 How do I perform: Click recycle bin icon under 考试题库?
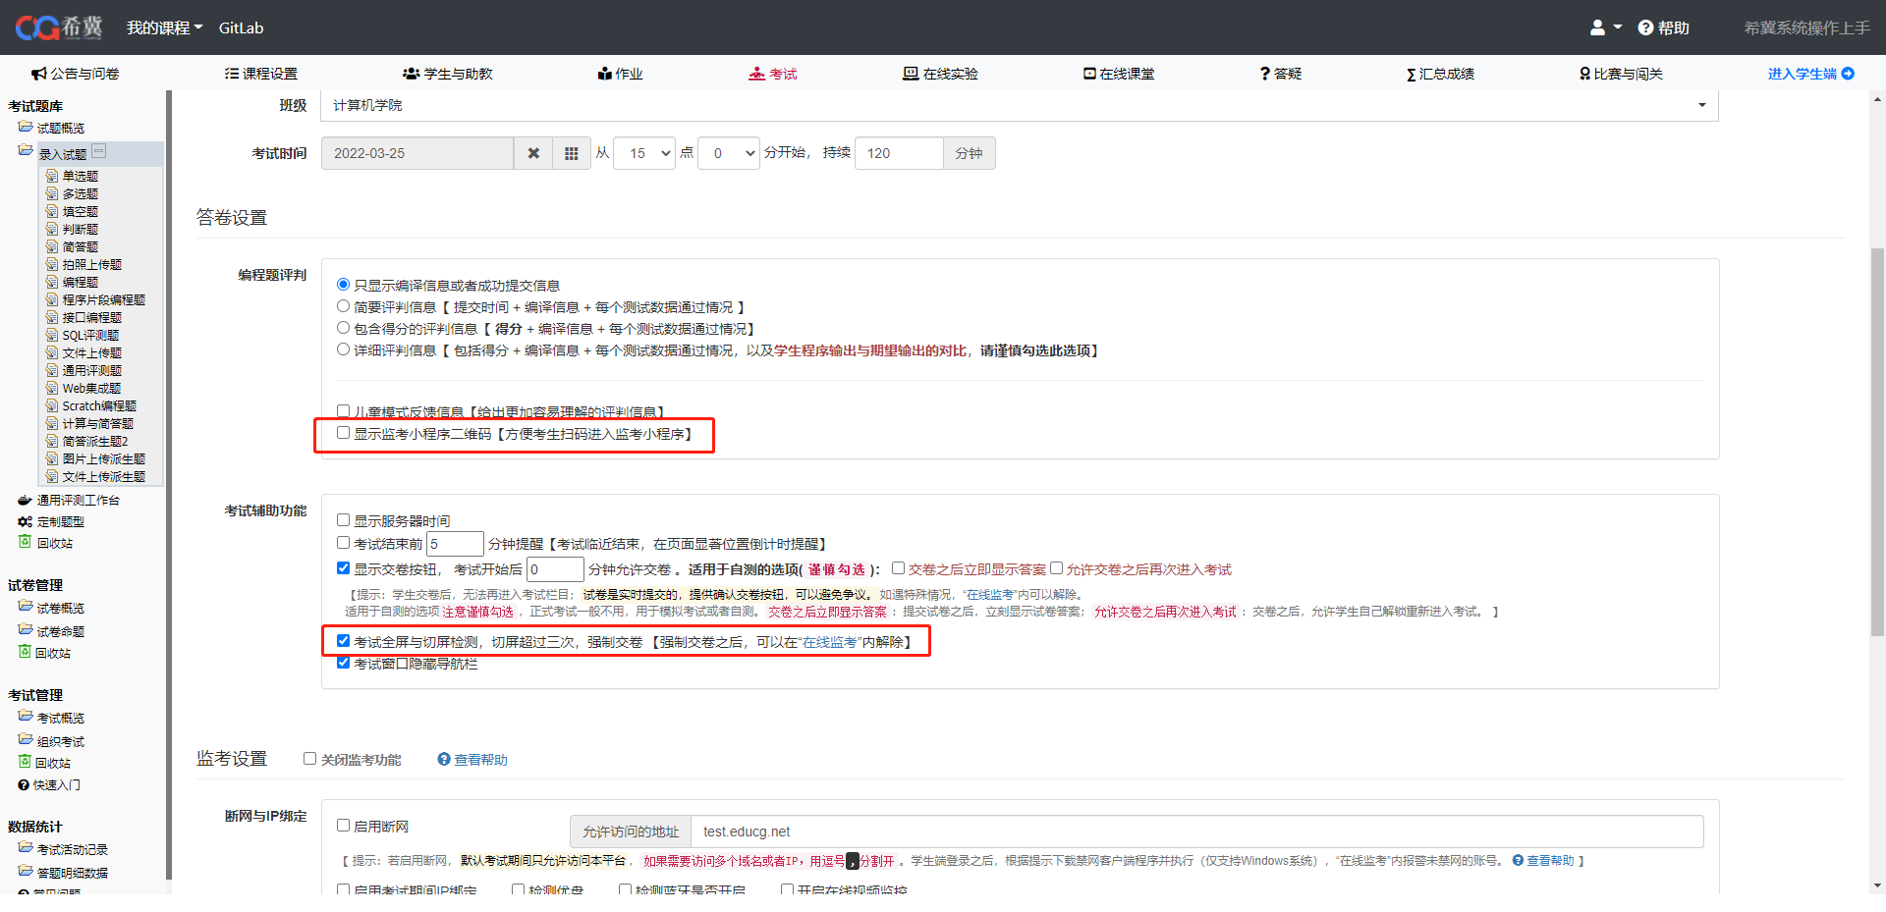pos(26,542)
